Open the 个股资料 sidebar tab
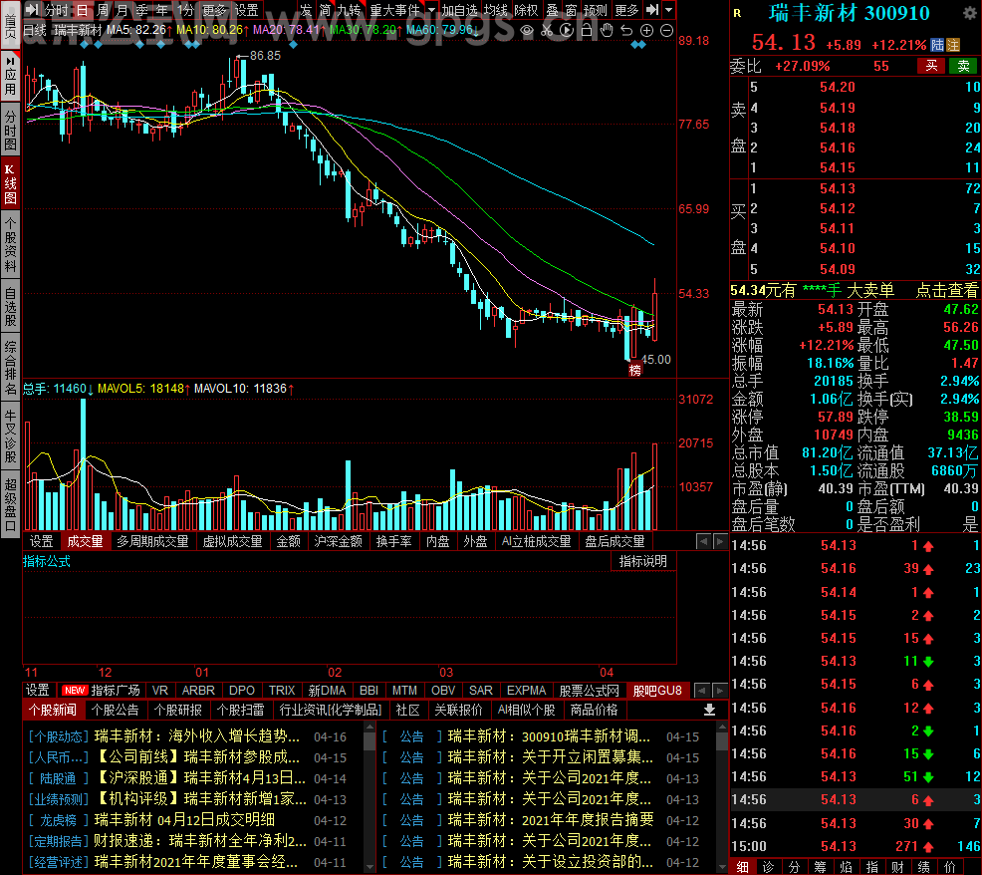982x875 pixels. click(10, 244)
